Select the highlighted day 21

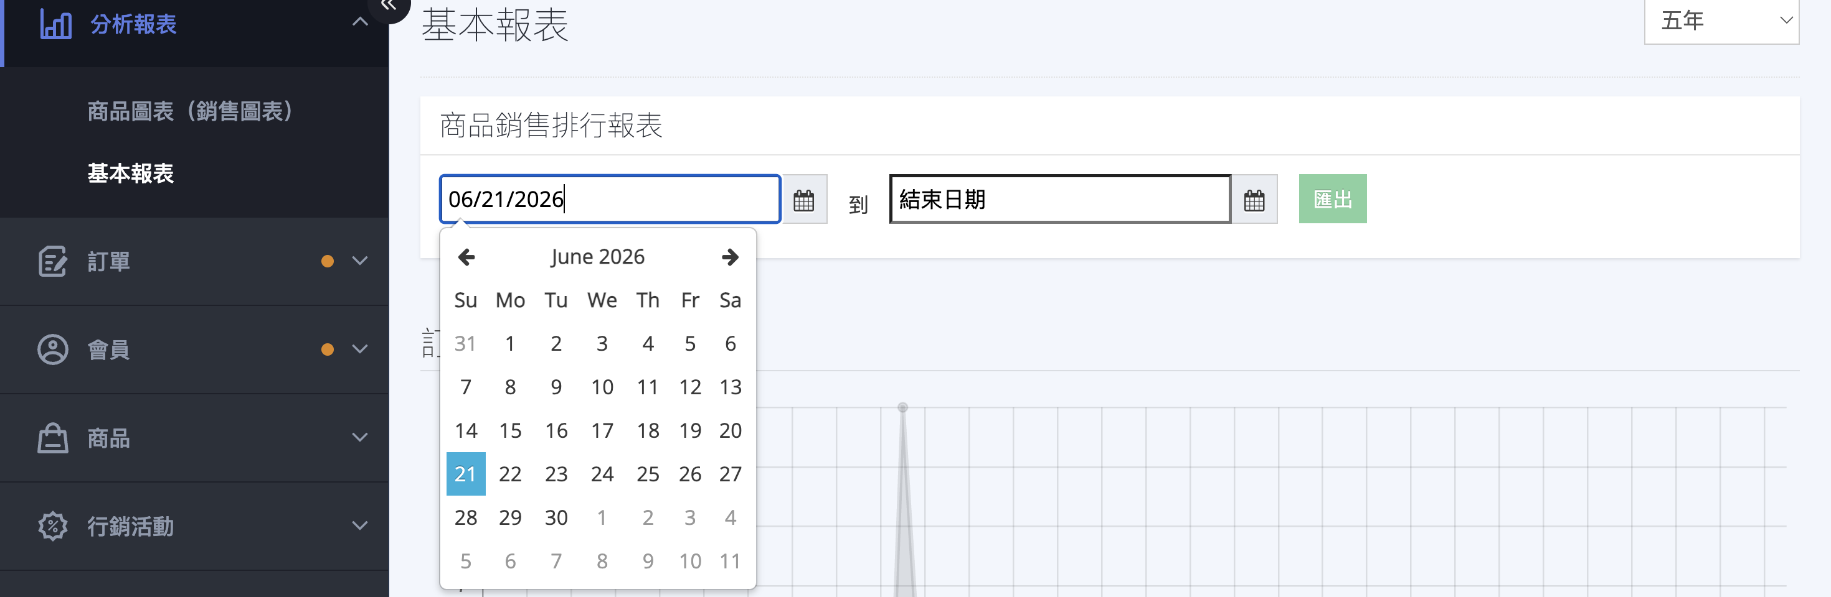[x=466, y=473]
